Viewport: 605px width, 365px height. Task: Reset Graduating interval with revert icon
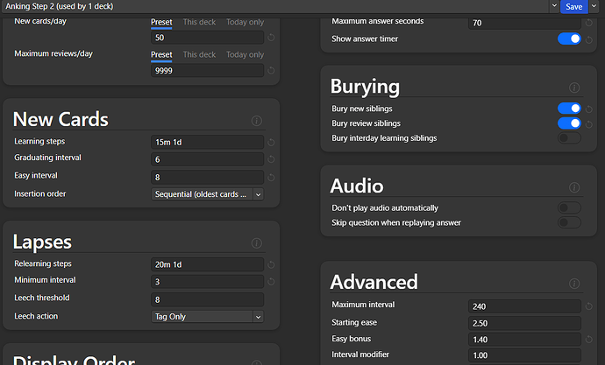[271, 159]
